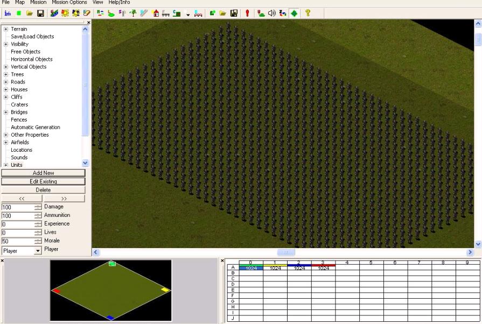Select the palm tree toolbar icon
The height and width of the screenshot is (324, 482).
click(133, 13)
